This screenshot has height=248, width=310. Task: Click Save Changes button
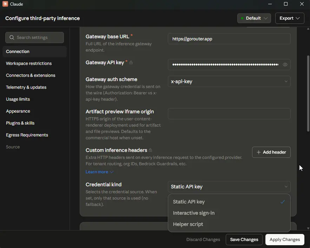244,240
